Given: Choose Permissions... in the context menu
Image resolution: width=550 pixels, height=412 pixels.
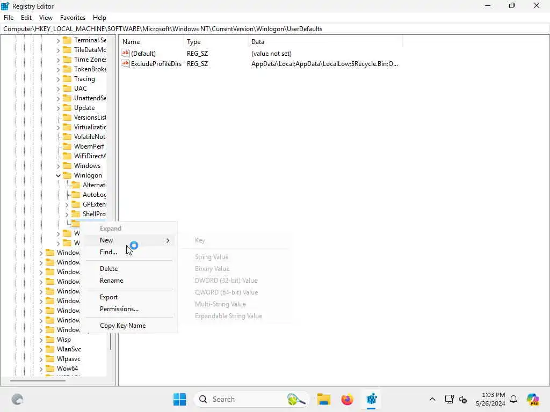Looking at the screenshot, I should [x=130, y=309].
